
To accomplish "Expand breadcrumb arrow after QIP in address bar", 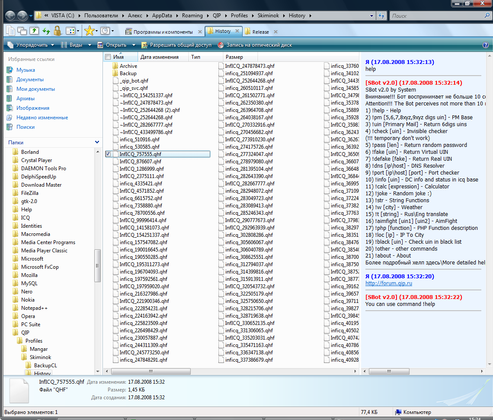I will point(226,16).
